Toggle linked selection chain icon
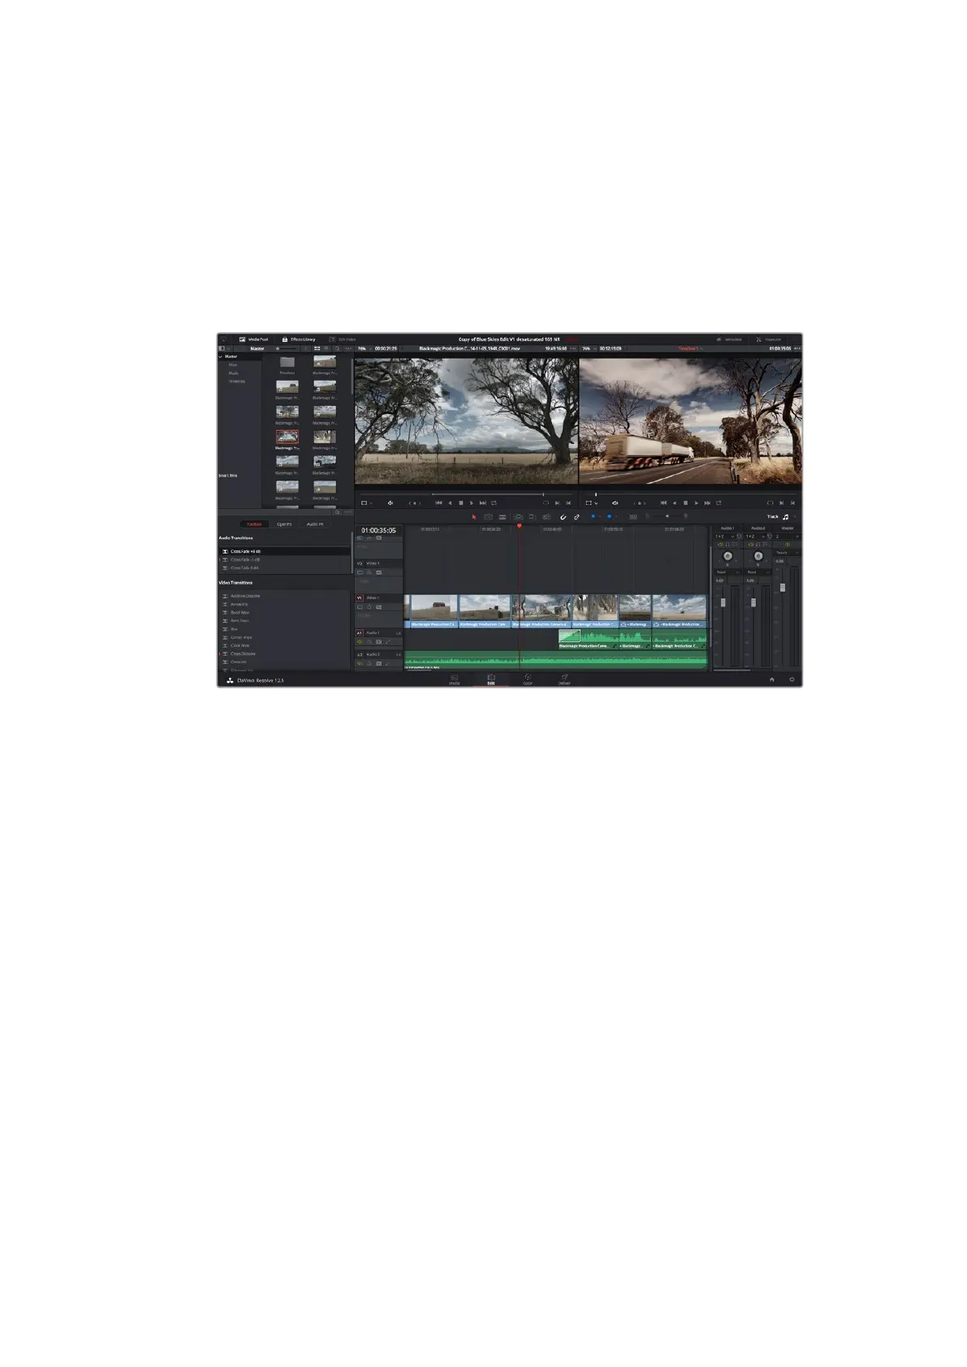 (576, 516)
